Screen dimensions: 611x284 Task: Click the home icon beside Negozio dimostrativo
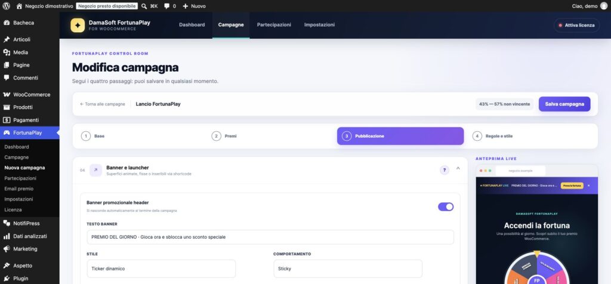(19, 6)
